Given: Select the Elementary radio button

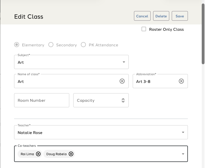Looking at the screenshot, I should 17,45.
